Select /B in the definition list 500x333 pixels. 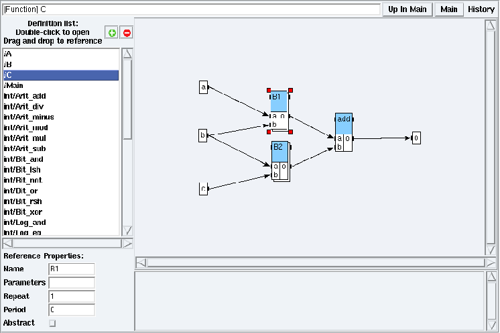[61, 64]
